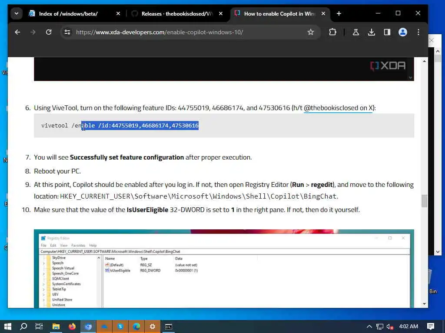445x333 pixels.
Task: Open the tab search dropdown chevron
Action: click(x=17, y=13)
